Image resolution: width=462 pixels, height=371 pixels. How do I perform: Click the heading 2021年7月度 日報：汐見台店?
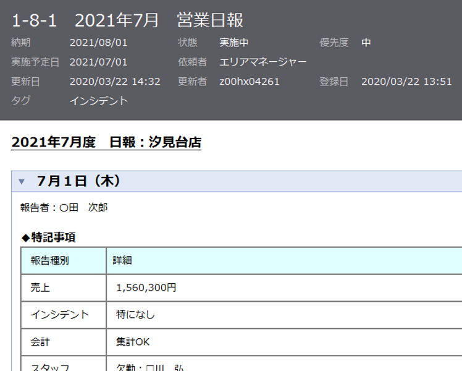coord(106,142)
